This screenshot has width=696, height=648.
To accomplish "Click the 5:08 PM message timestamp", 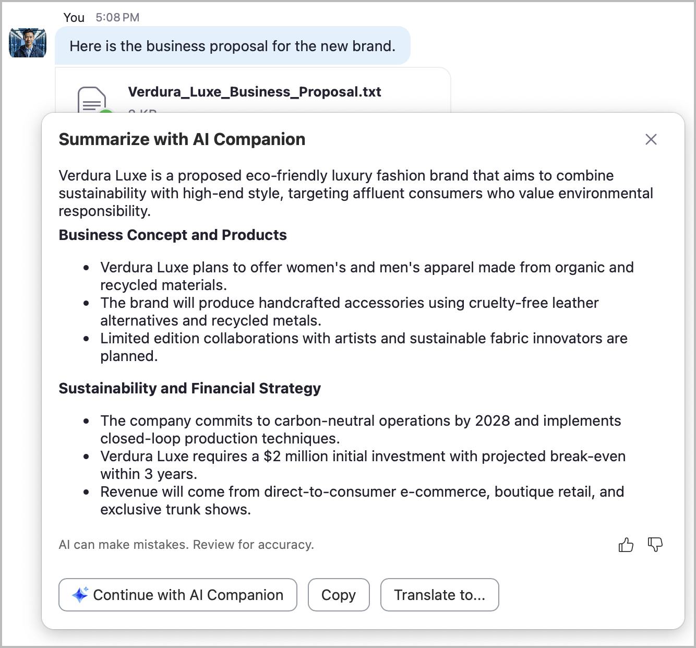I will coord(117,17).
